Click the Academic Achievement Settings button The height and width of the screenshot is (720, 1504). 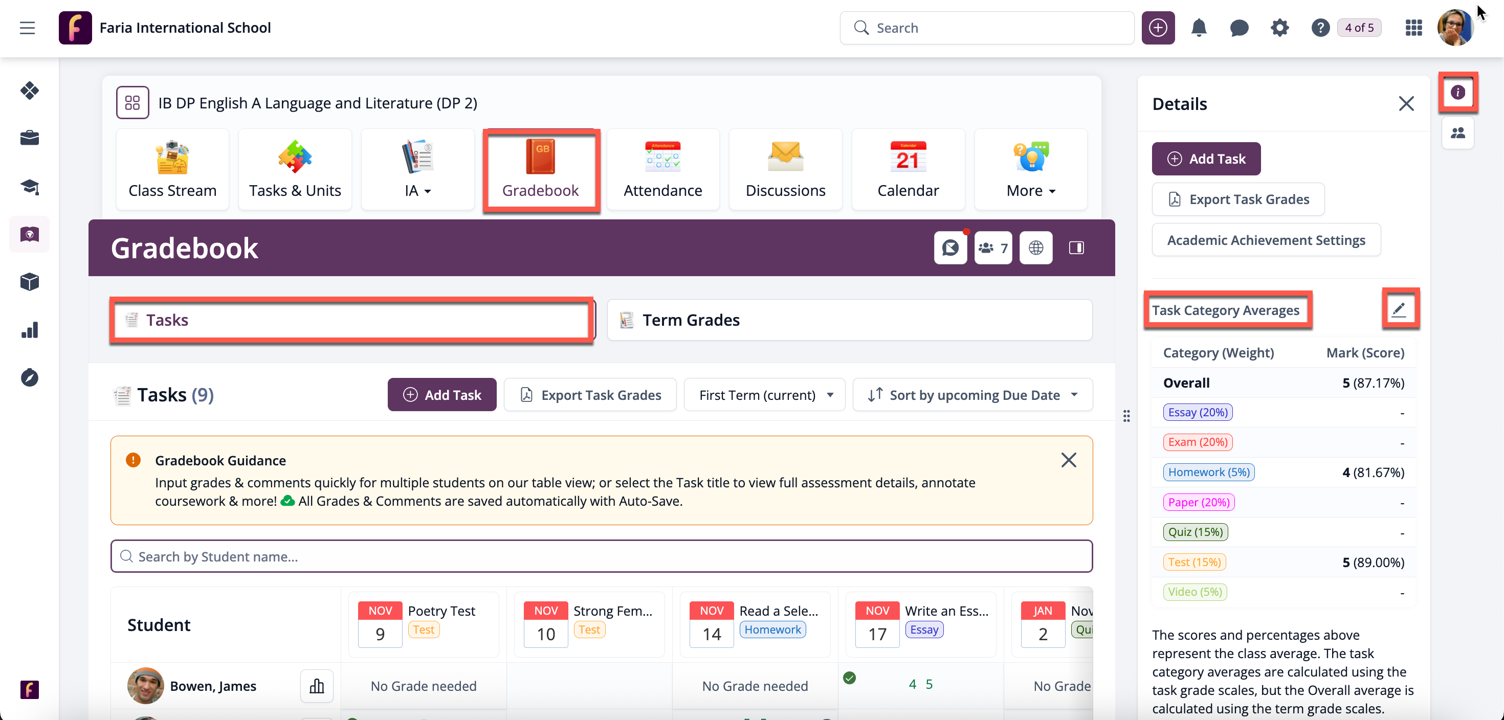1266,240
